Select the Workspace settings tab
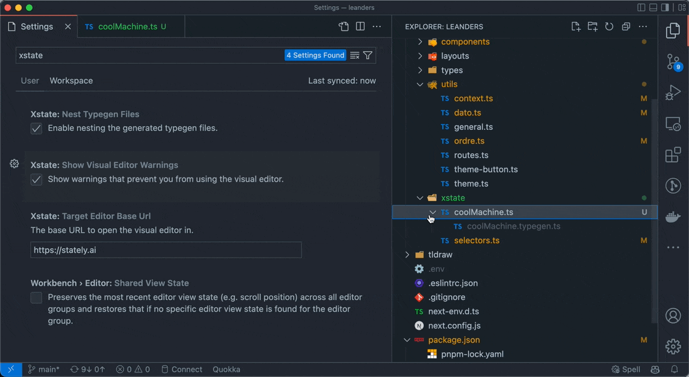 [71, 80]
